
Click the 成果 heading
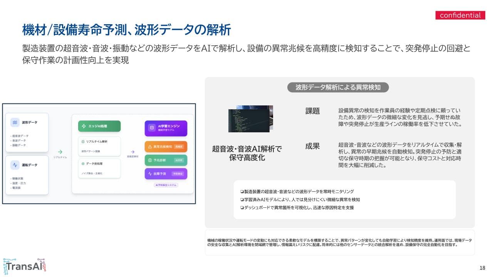pos(313,146)
